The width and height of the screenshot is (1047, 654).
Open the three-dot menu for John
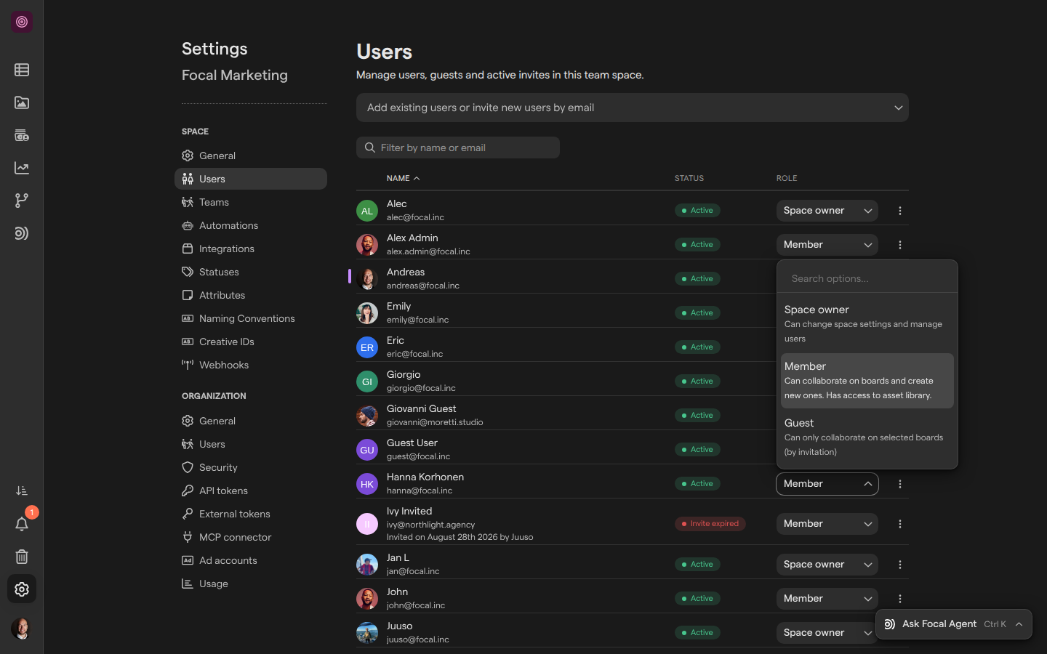pyautogui.click(x=900, y=599)
